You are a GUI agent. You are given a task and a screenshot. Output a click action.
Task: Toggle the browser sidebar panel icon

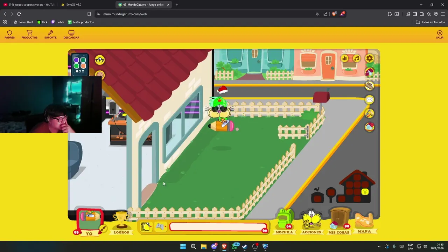[x=415, y=14]
